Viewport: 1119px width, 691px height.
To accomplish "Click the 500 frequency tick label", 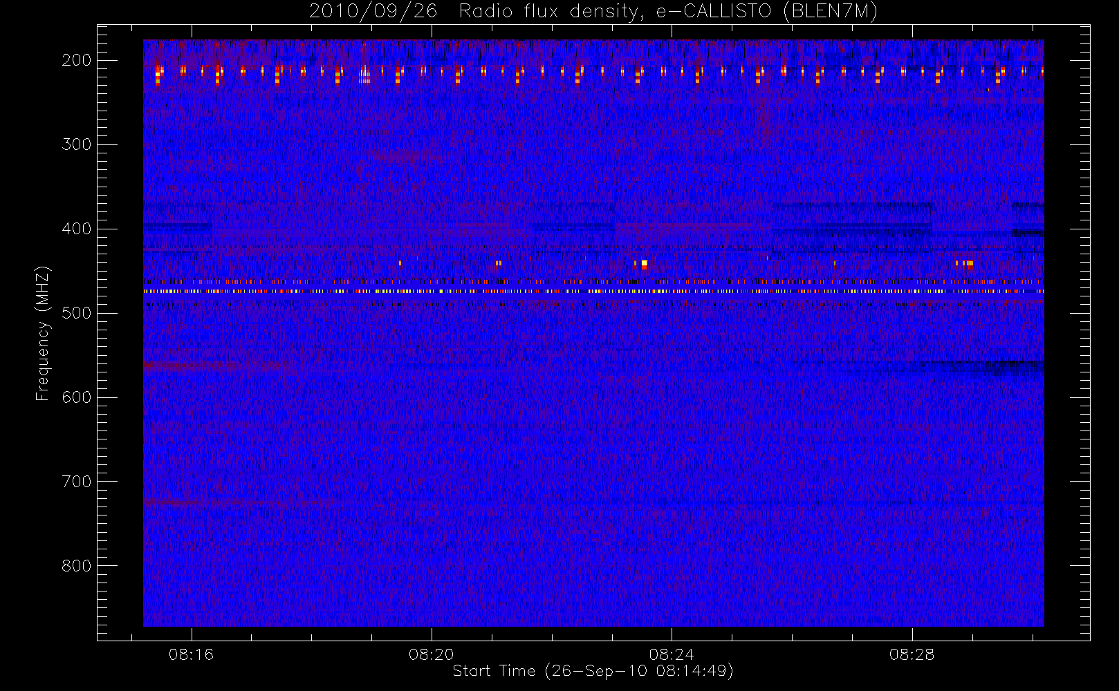I will [x=76, y=313].
